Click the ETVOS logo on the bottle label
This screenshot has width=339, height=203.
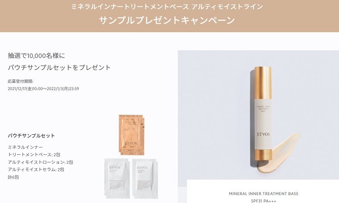pyautogui.click(x=263, y=134)
